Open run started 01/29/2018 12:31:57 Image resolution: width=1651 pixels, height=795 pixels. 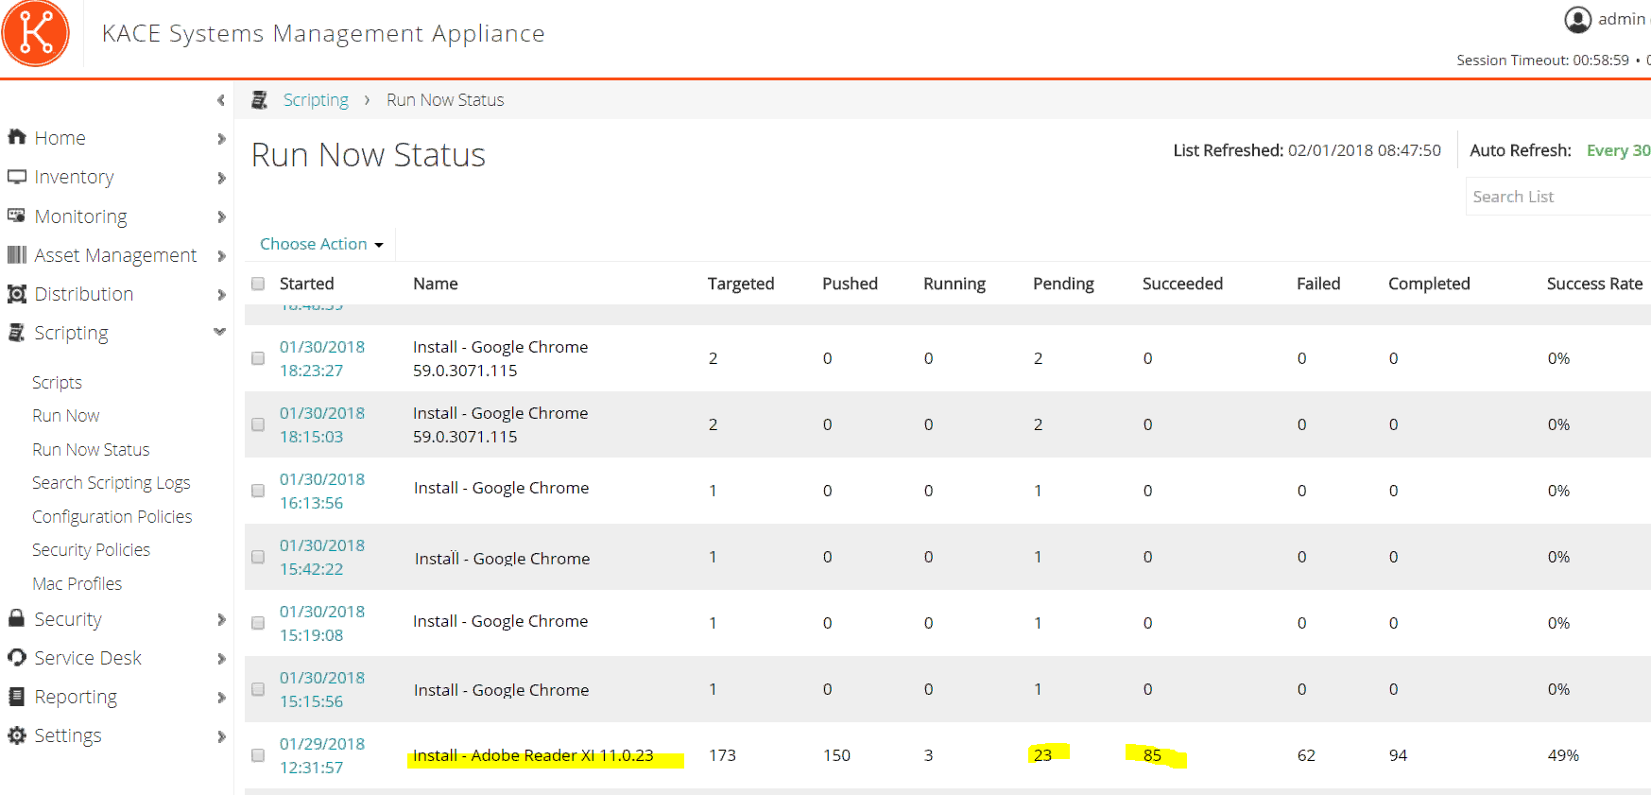point(322,756)
